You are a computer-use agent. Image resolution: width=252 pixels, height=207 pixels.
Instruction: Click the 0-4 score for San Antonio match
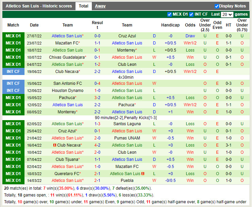point(97,83)
